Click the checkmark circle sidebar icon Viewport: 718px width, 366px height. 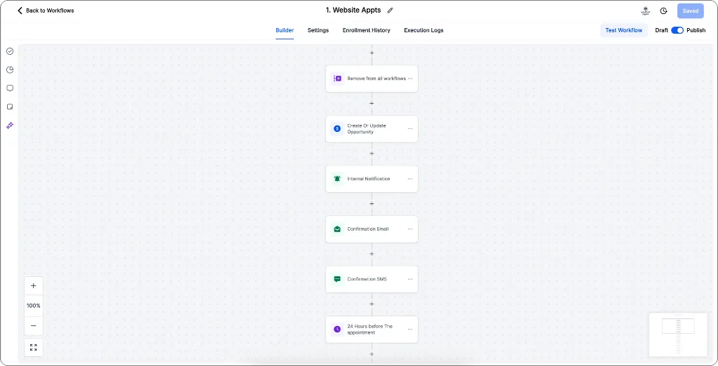pos(10,51)
